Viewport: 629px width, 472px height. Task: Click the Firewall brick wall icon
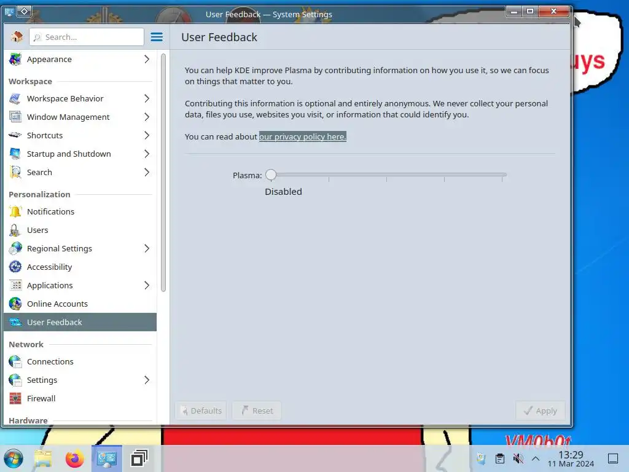click(15, 398)
